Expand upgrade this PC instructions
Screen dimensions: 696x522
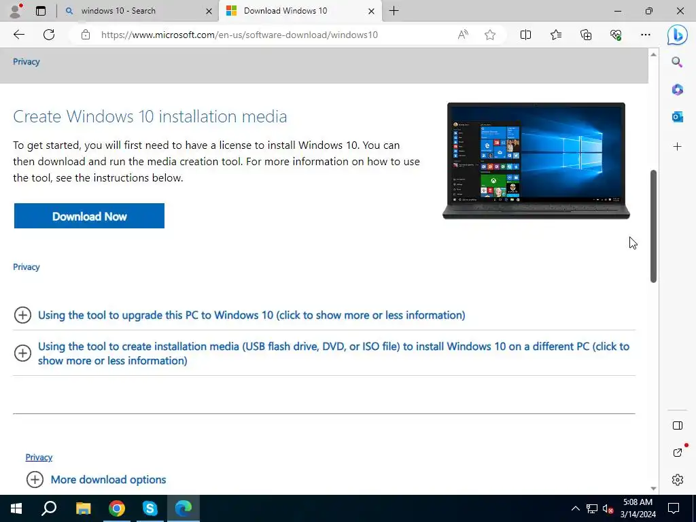(251, 315)
